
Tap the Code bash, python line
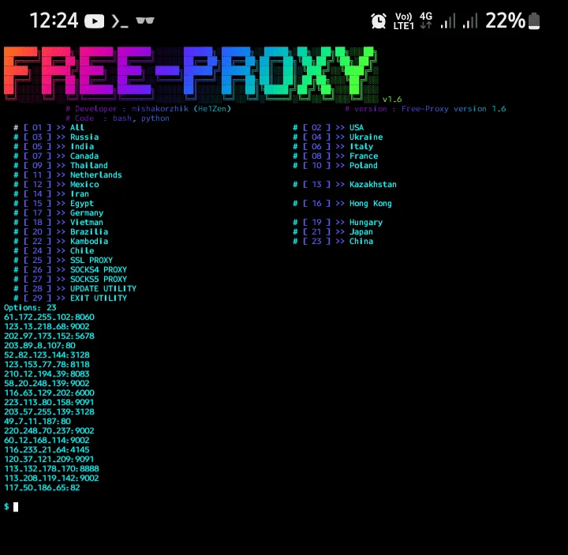(x=118, y=118)
